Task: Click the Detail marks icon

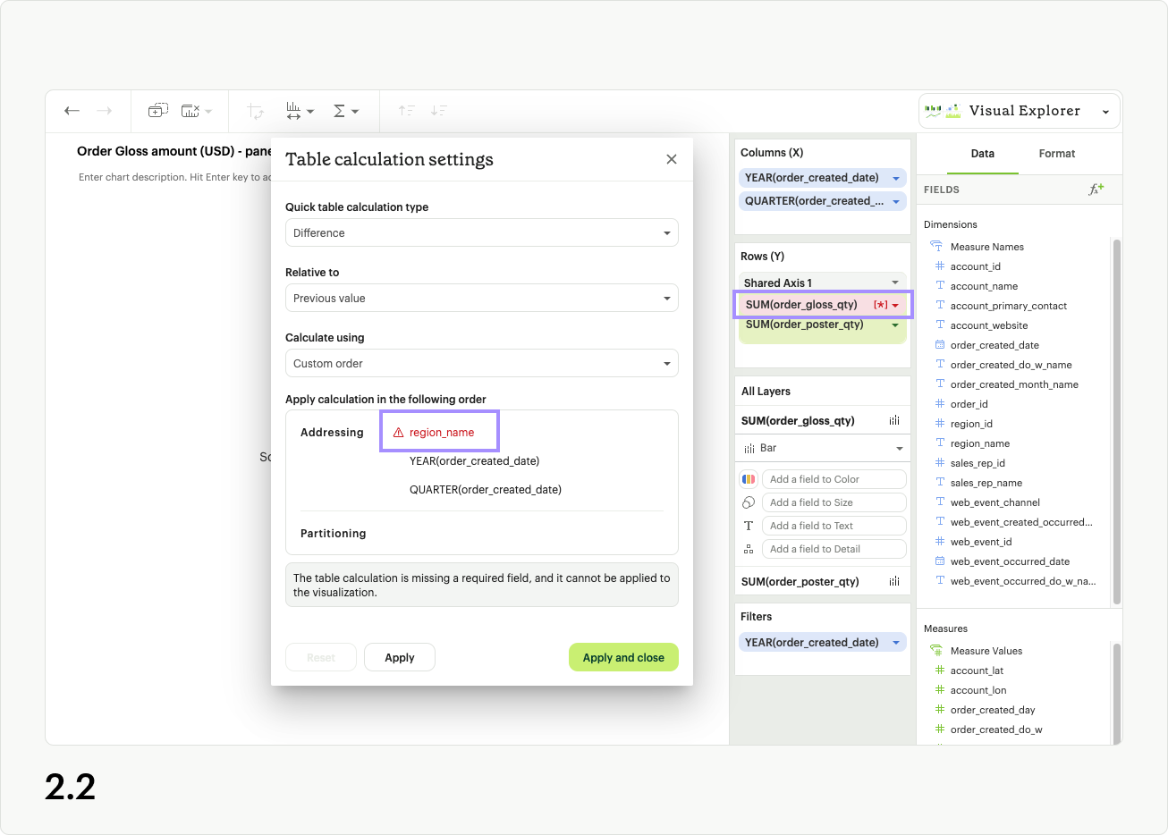Action: click(749, 549)
